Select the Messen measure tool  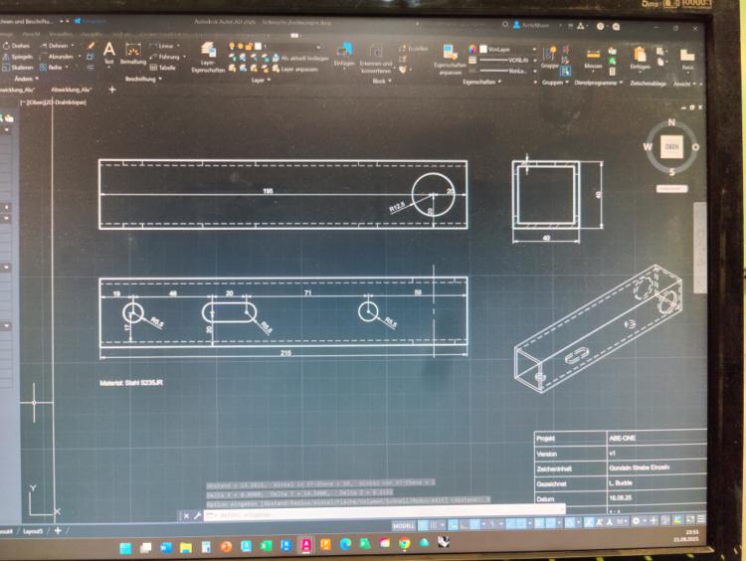click(x=593, y=57)
